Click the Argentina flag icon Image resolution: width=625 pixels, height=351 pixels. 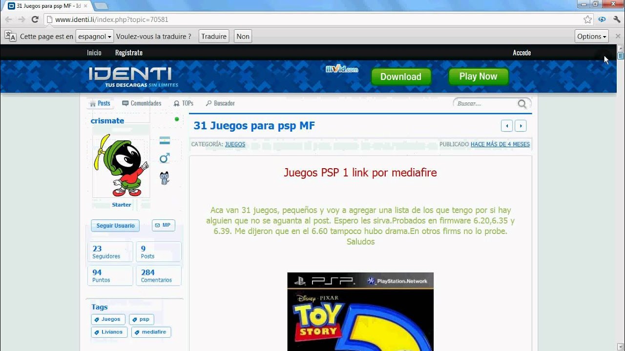165,141
